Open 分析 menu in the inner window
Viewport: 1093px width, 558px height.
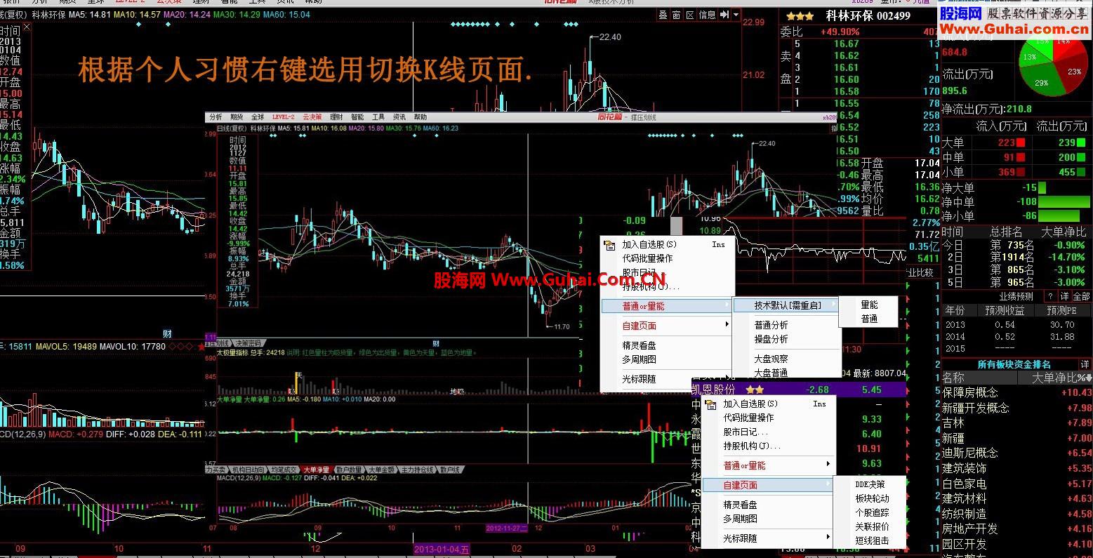(216, 117)
